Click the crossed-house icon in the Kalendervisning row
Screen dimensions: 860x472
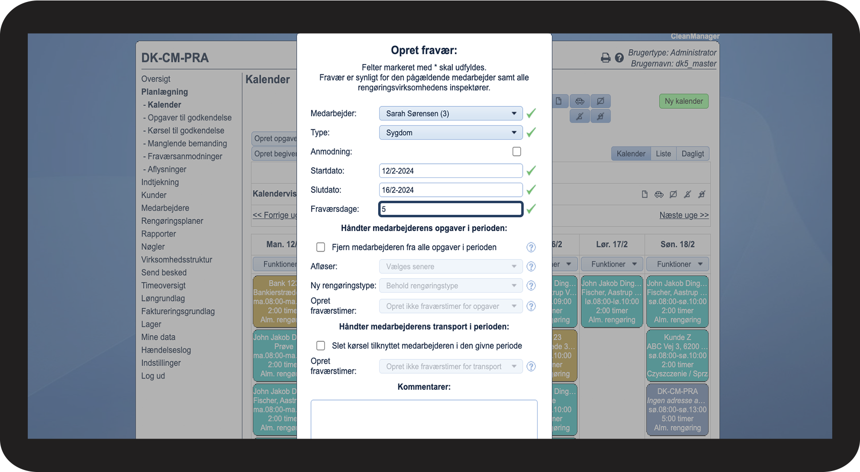(701, 194)
